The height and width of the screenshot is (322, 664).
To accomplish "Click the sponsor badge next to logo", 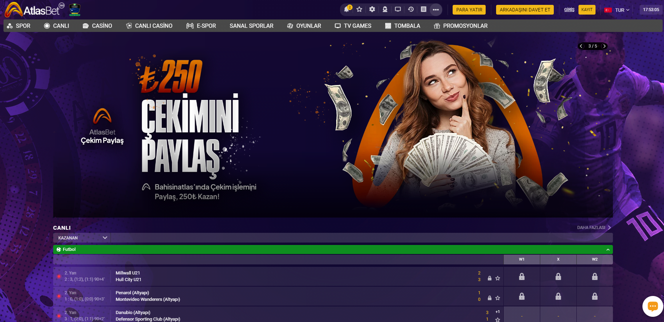I will (x=75, y=10).
